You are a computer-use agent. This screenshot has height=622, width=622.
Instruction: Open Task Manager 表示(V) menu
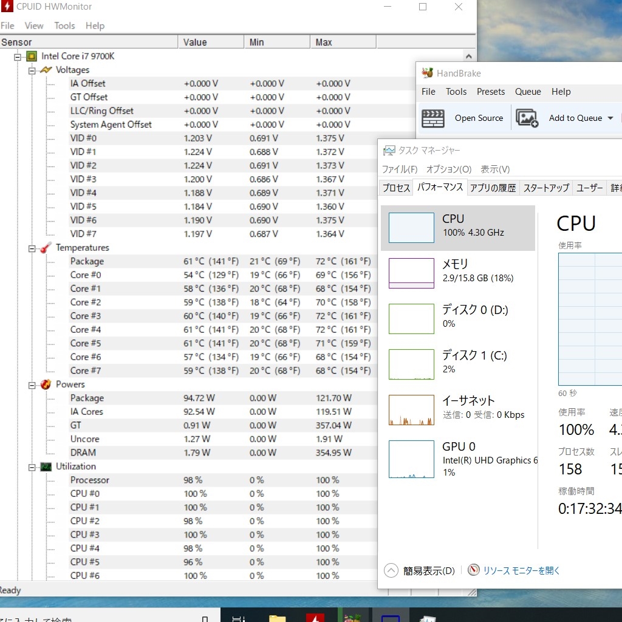click(x=495, y=169)
